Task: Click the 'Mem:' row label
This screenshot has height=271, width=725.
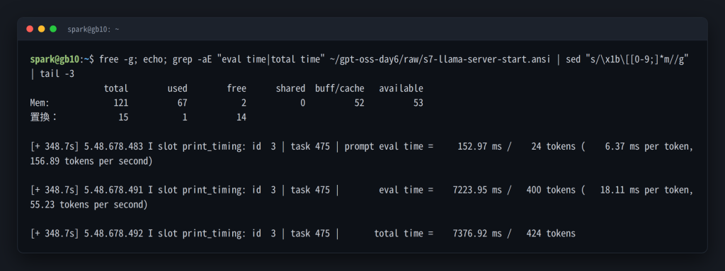Action: [40, 103]
